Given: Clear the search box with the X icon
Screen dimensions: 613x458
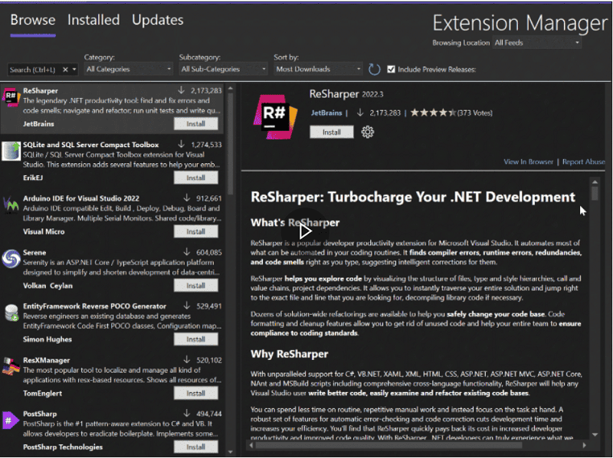Looking at the screenshot, I should [65, 70].
